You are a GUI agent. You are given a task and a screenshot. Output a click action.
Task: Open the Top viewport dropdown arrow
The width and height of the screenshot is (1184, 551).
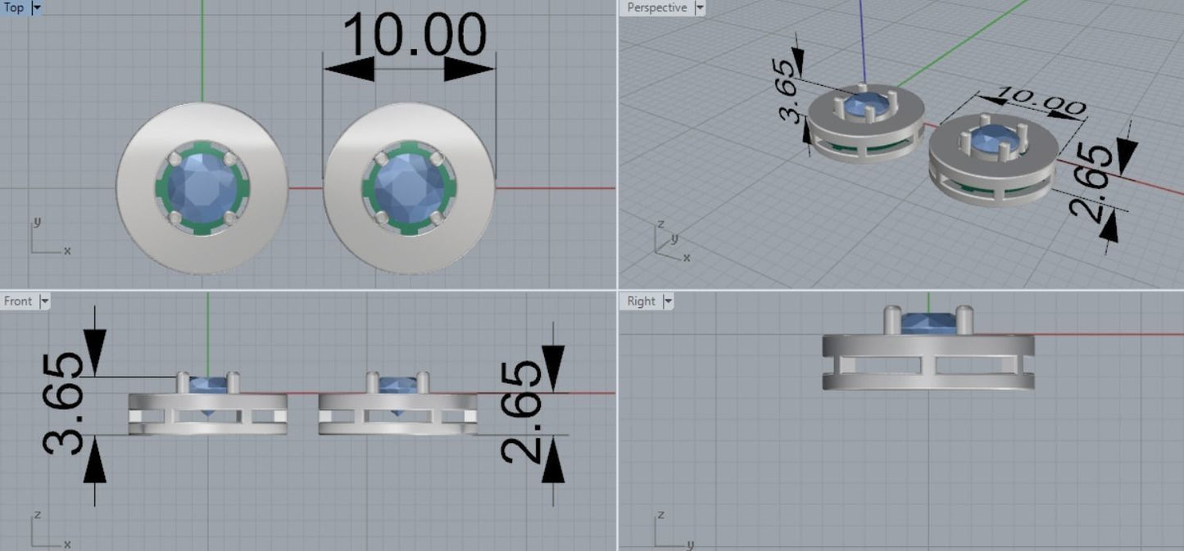pos(36,8)
